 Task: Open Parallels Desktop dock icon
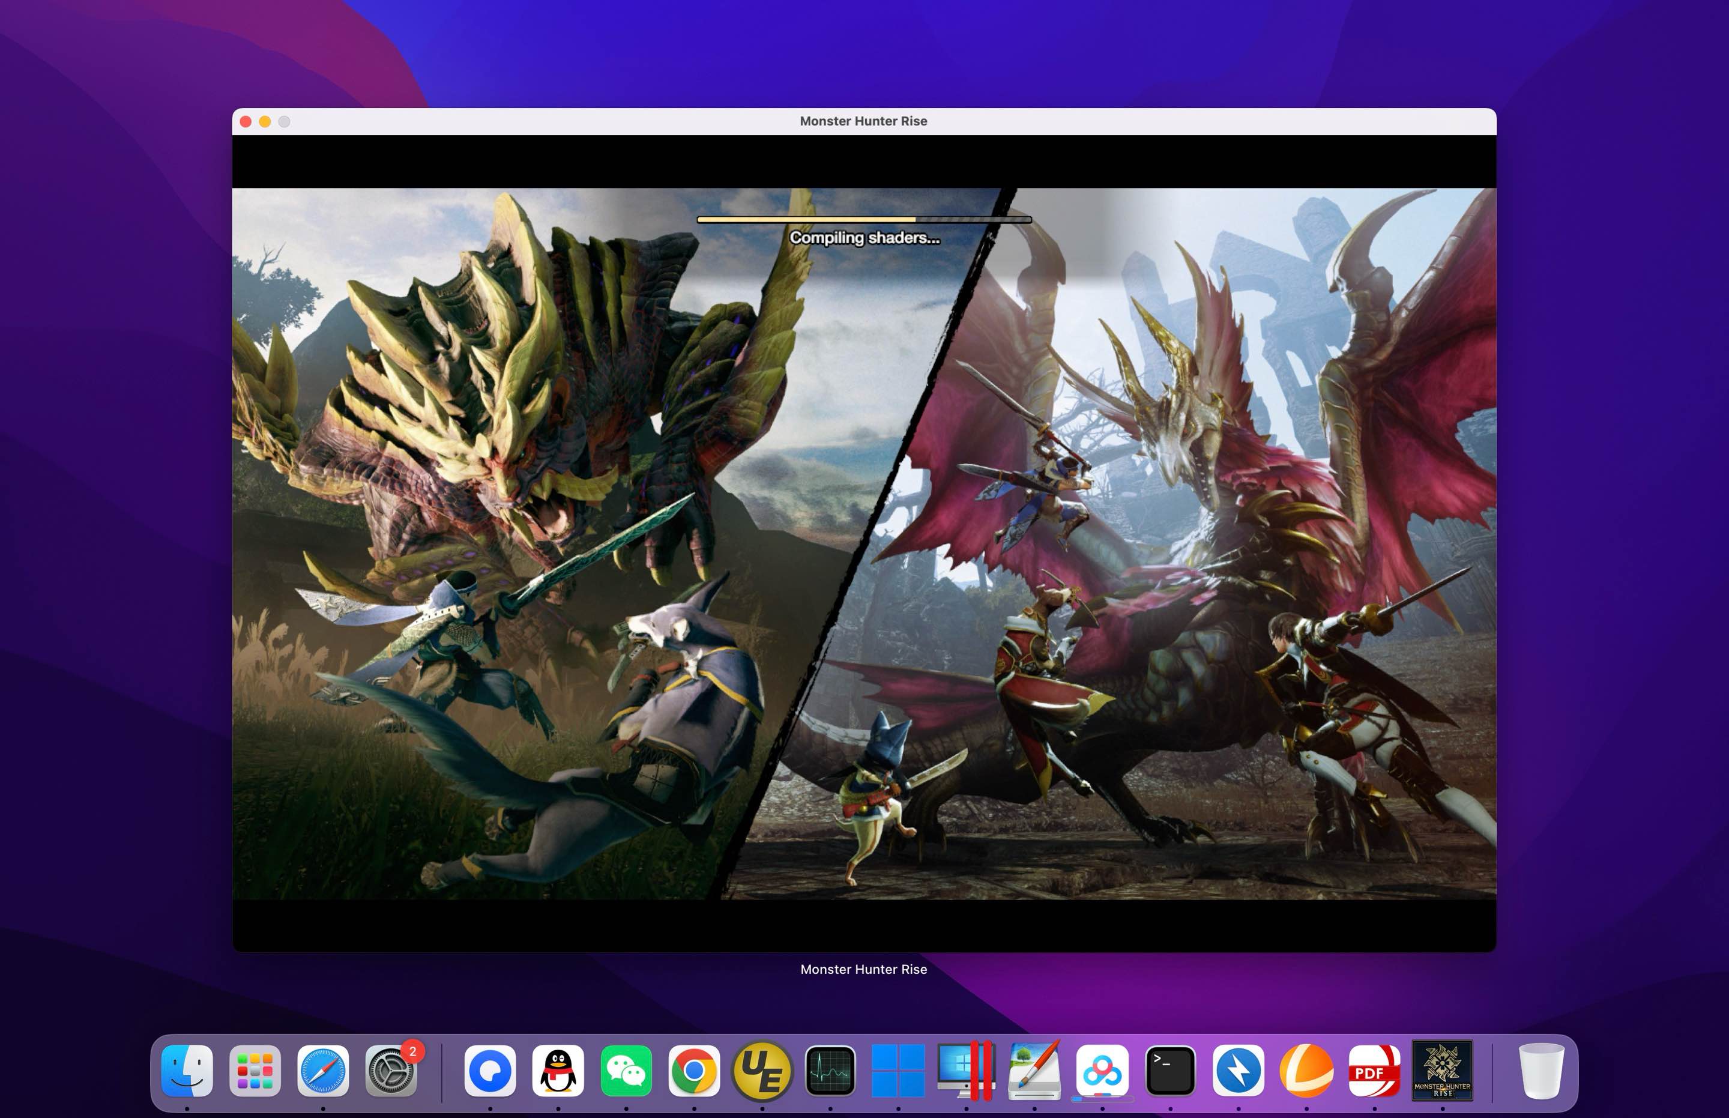[966, 1071]
